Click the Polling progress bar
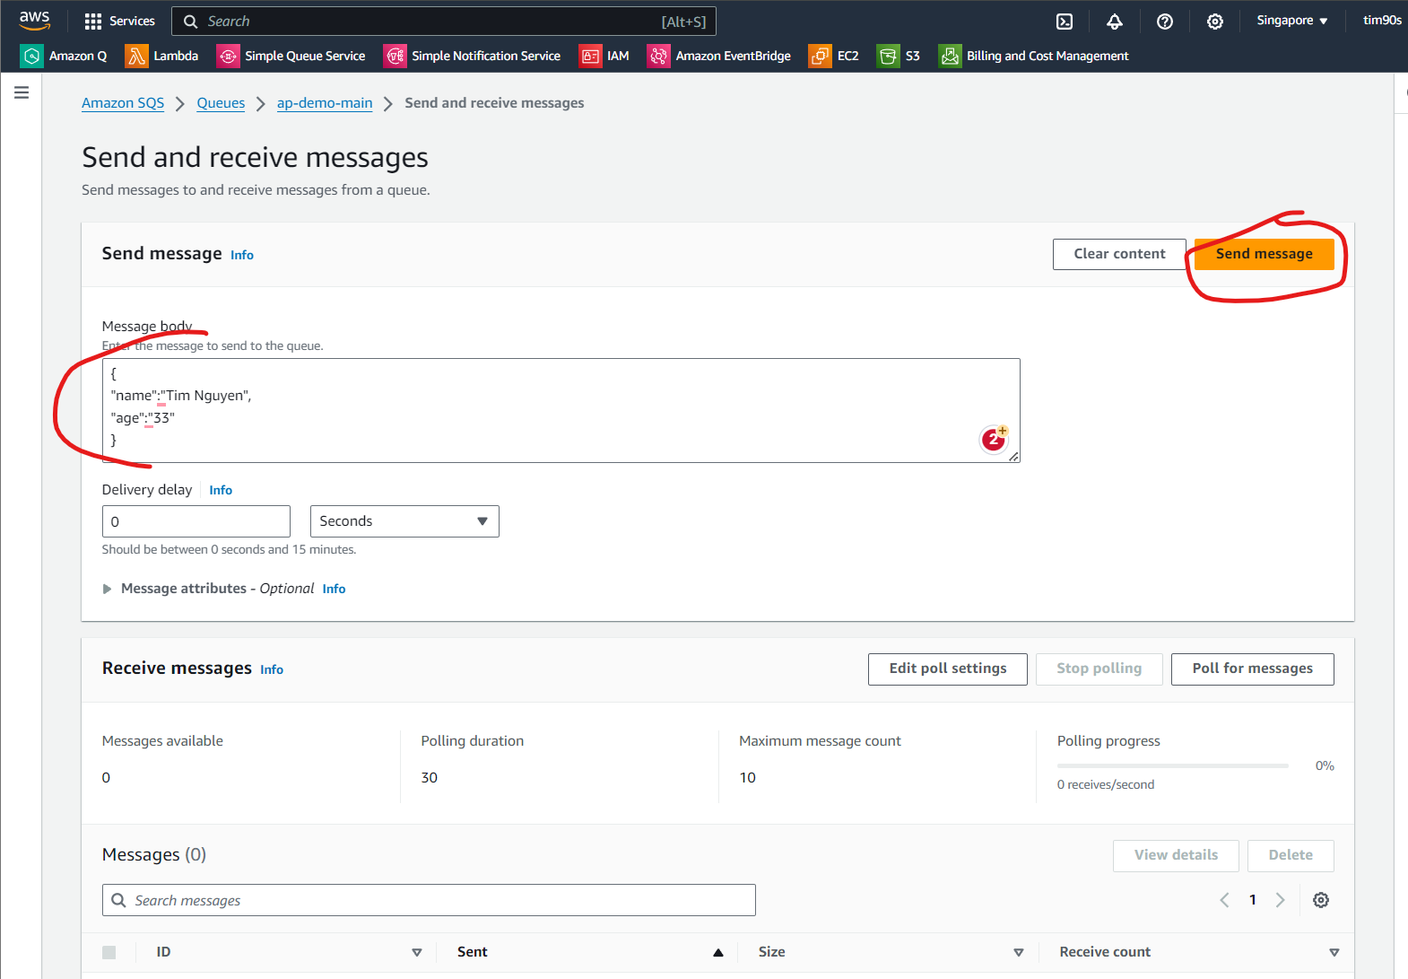Viewport: 1408px width, 979px height. pos(1173,765)
